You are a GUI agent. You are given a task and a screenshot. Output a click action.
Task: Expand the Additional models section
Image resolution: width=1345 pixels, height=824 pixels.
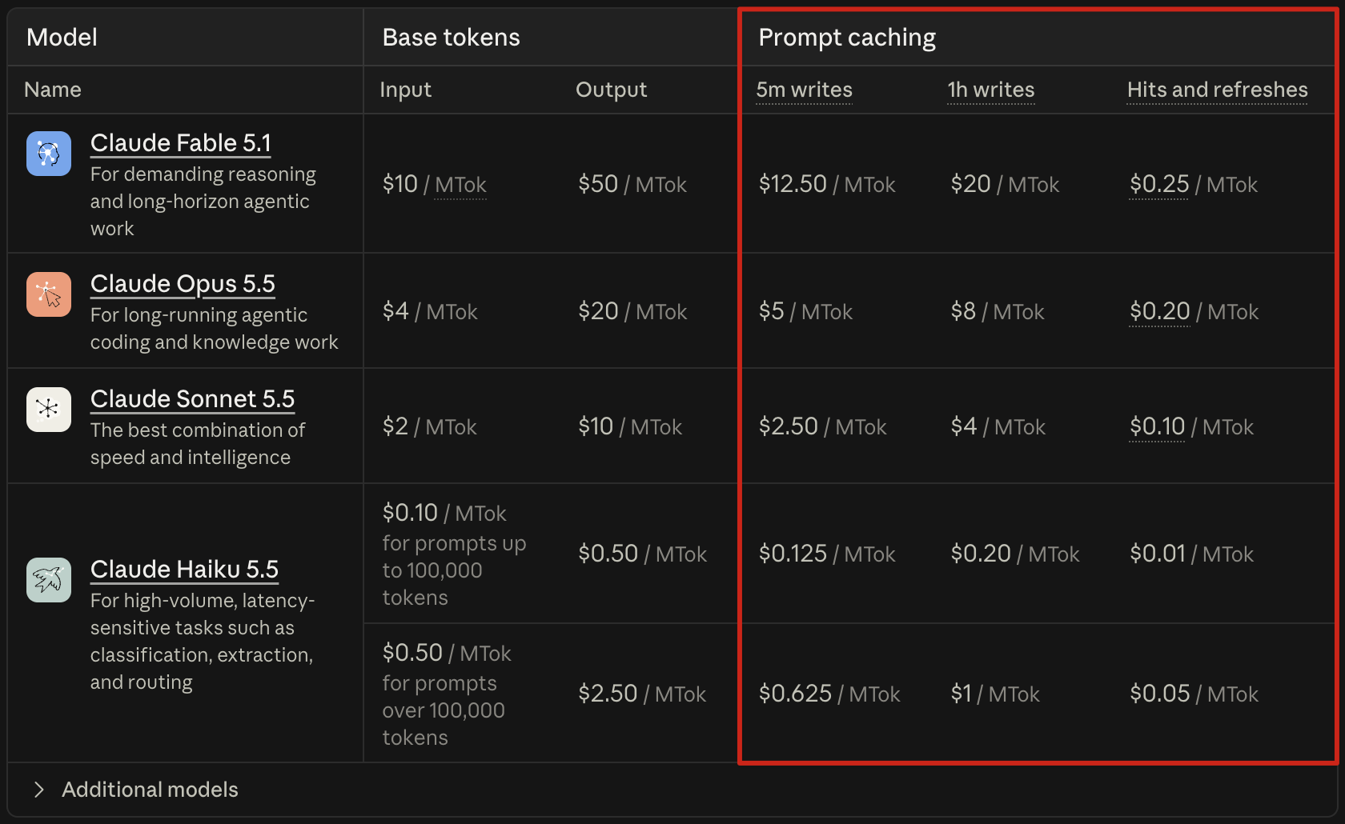[x=134, y=790]
